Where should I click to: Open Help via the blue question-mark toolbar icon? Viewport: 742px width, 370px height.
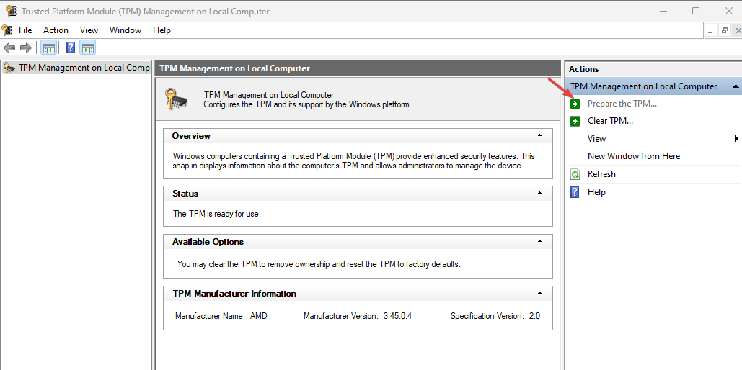point(71,48)
